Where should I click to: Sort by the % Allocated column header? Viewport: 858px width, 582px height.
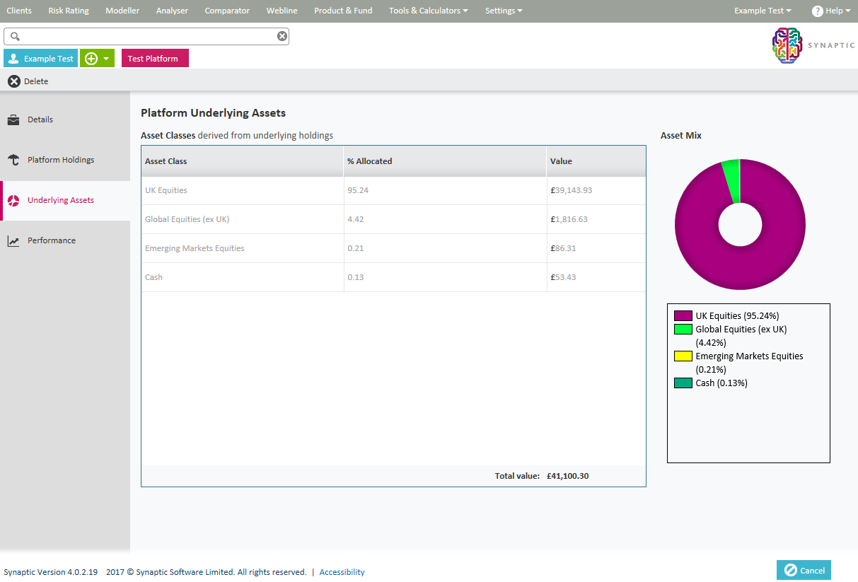pyautogui.click(x=370, y=161)
